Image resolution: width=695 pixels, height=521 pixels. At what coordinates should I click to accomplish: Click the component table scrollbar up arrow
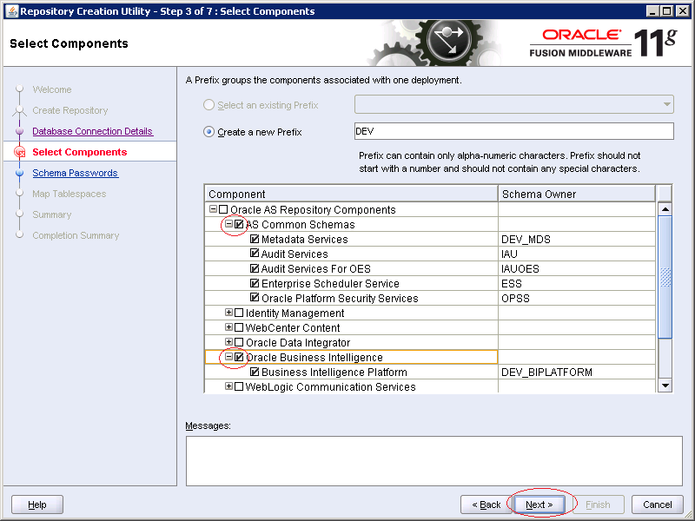pos(665,208)
